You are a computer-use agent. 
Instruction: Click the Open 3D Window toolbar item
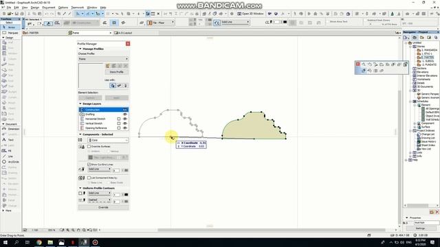tap(250, 14)
